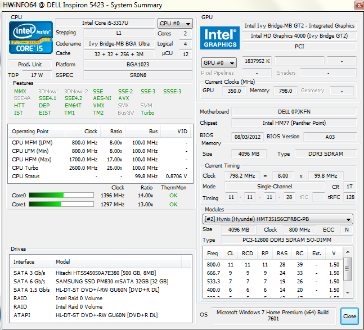The image size is (364, 330).
Task: Click the EM64T feature label
Action: [x=73, y=106]
